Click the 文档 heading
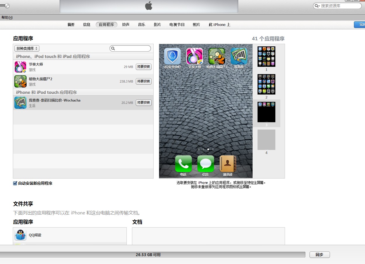 (x=137, y=222)
